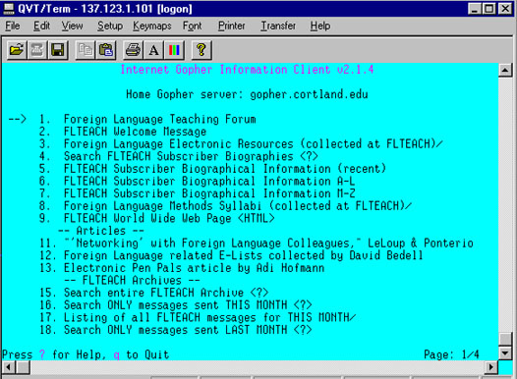The height and width of the screenshot is (379, 517).
Task: Click the Electronic Pen Pals article line
Action: tap(182, 268)
